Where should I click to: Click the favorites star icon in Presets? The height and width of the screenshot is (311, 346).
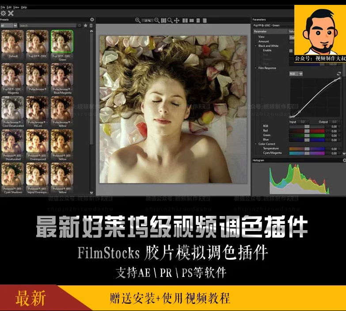click(86, 26)
